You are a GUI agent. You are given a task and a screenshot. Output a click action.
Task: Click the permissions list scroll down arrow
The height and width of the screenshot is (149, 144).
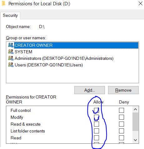tap(135, 140)
